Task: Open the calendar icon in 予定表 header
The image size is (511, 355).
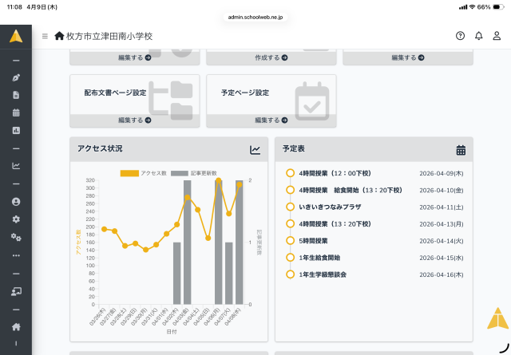Action: 461,150
